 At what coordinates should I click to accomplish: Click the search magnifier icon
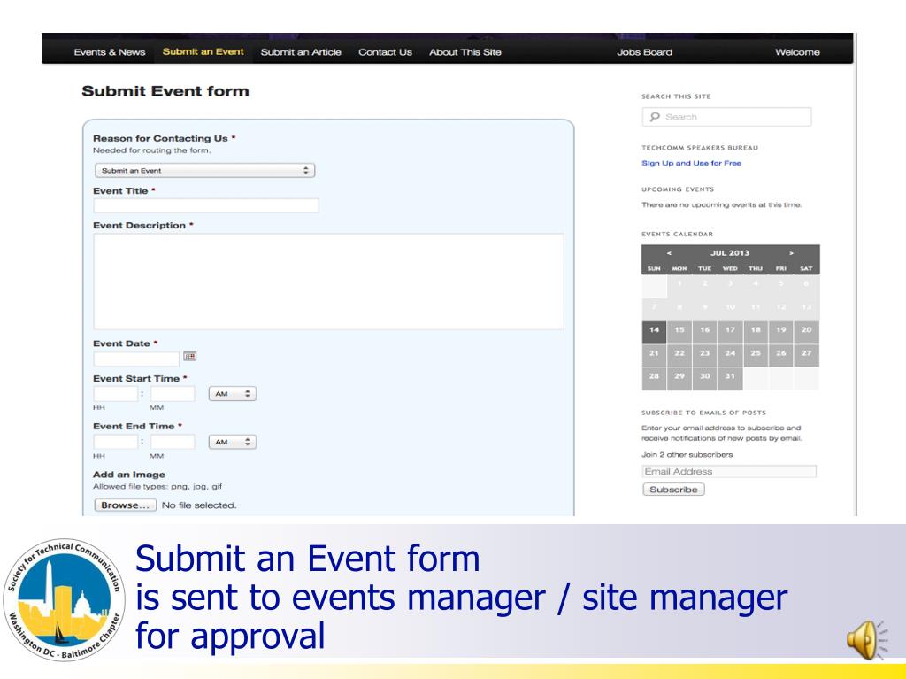click(655, 117)
